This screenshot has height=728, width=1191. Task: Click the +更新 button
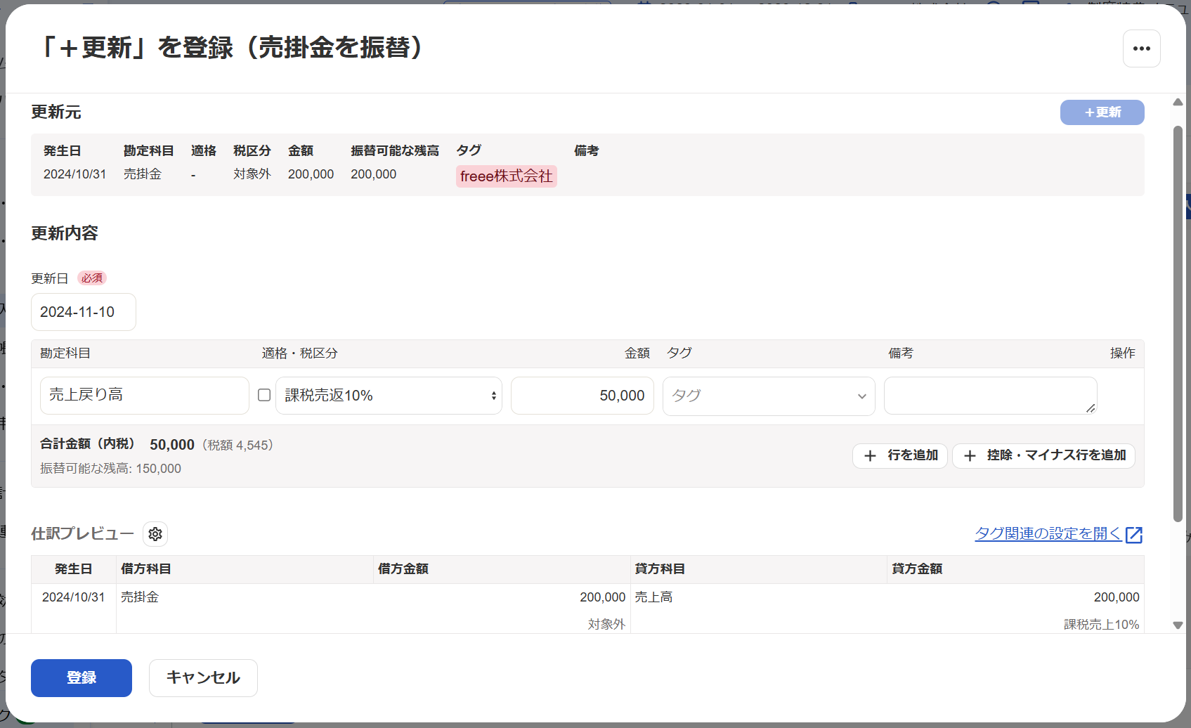tap(1102, 112)
